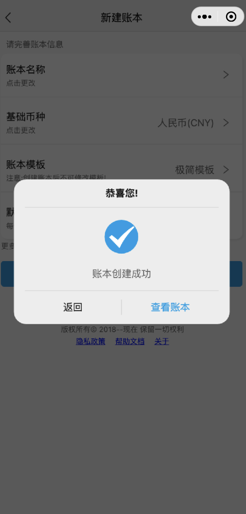The width and height of the screenshot is (246, 514).
Task: Open the 隐私政策 link
Action: (x=91, y=342)
